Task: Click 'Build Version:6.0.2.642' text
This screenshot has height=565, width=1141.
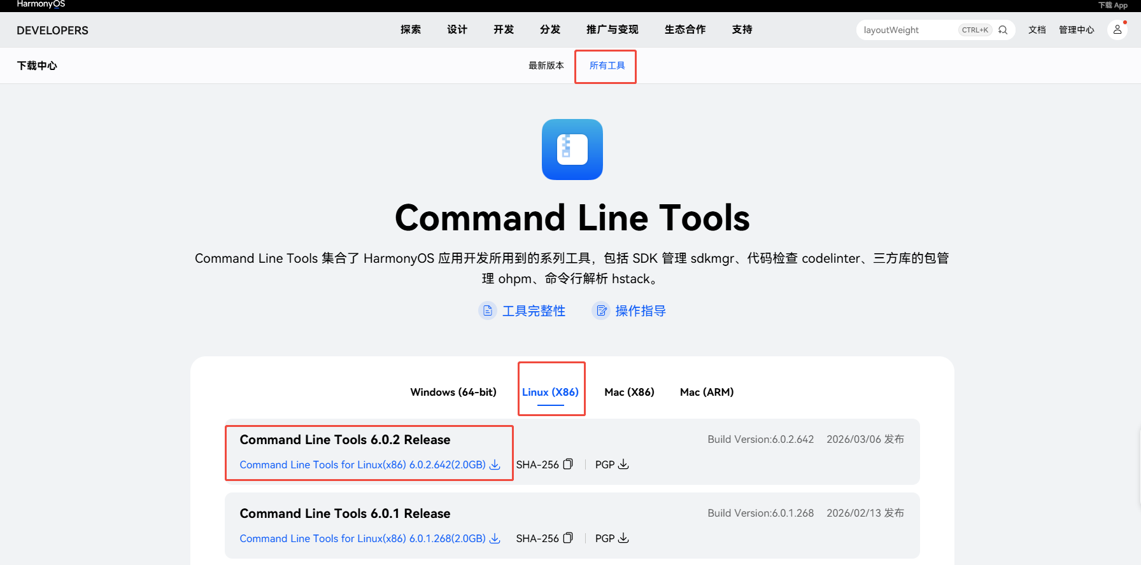Action: (761, 439)
